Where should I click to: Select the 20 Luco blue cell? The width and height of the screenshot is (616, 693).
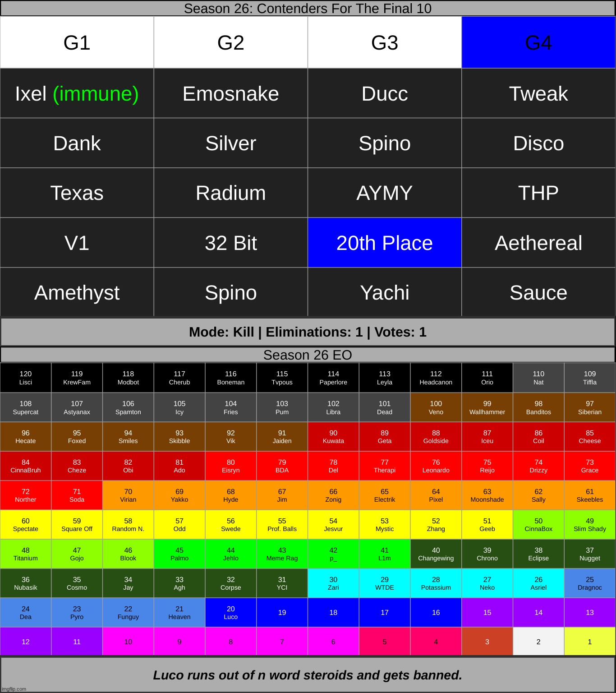click(230, 613)
